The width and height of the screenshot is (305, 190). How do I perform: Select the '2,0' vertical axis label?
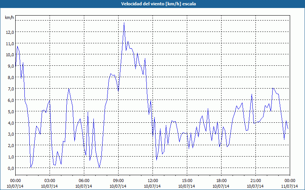click(x=11, y=146)
